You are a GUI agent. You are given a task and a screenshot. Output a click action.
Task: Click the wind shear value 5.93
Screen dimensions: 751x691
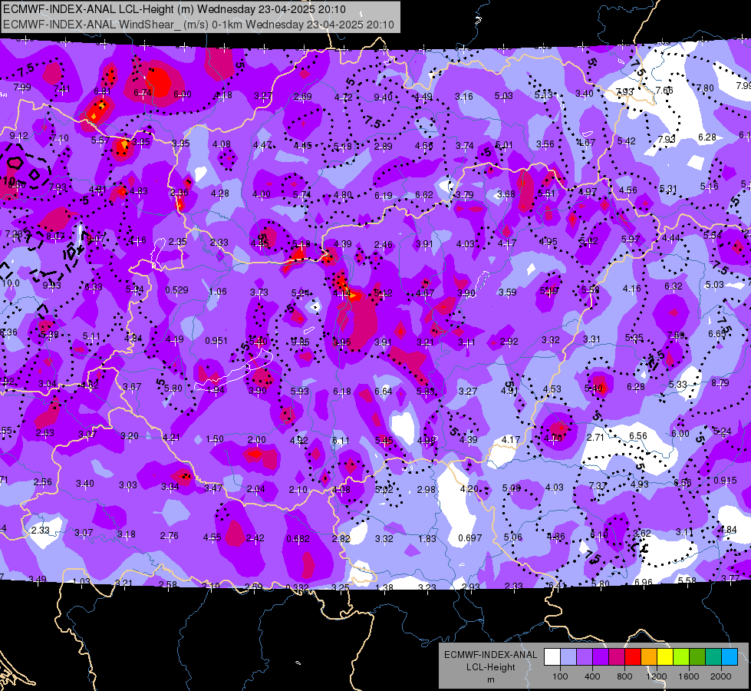(300, 392)
